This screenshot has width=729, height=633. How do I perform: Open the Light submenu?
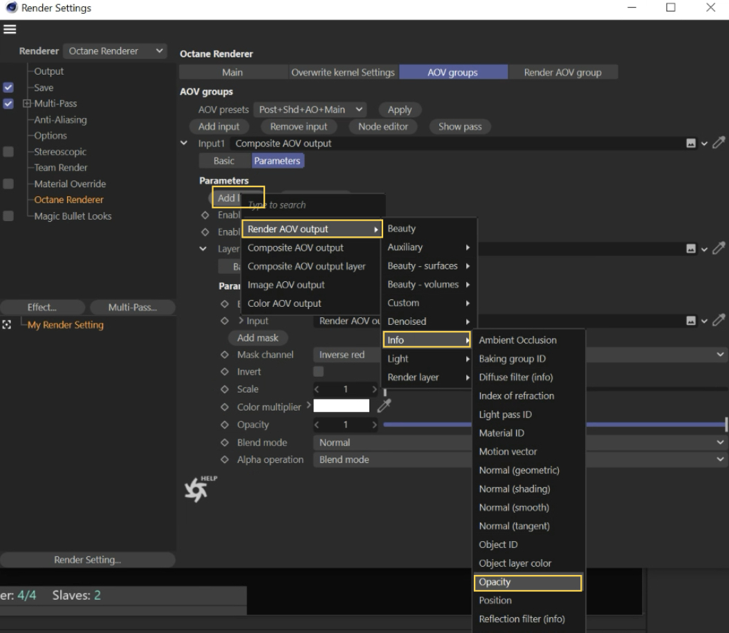click(x=428, y=359)
